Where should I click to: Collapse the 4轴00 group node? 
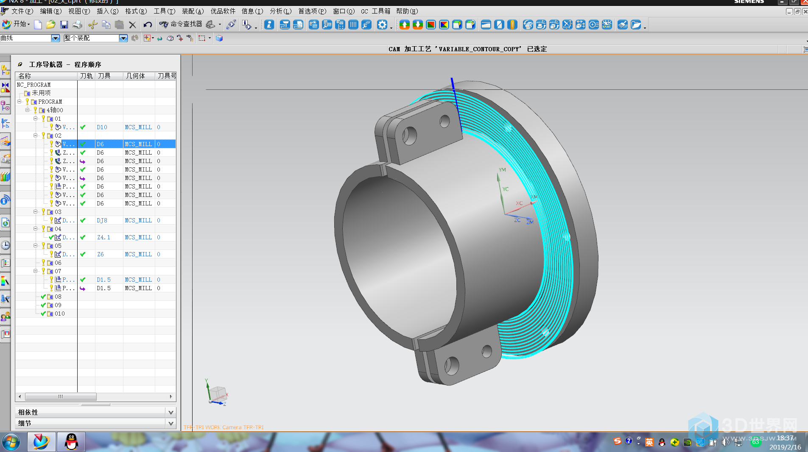(x=28, y=110)
